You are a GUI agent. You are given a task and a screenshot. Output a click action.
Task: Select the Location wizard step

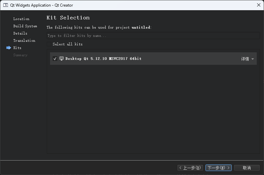pos(21,19)
